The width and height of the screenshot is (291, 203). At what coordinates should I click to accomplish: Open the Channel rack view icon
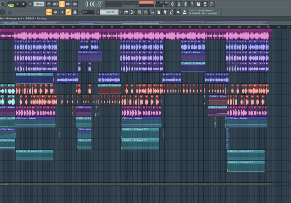click(139, 12)
